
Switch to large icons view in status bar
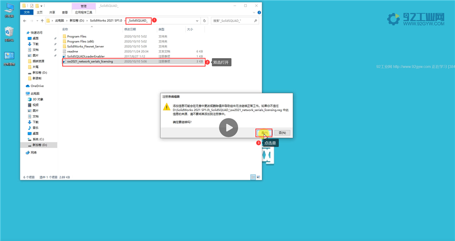click(x=258, y=177)
